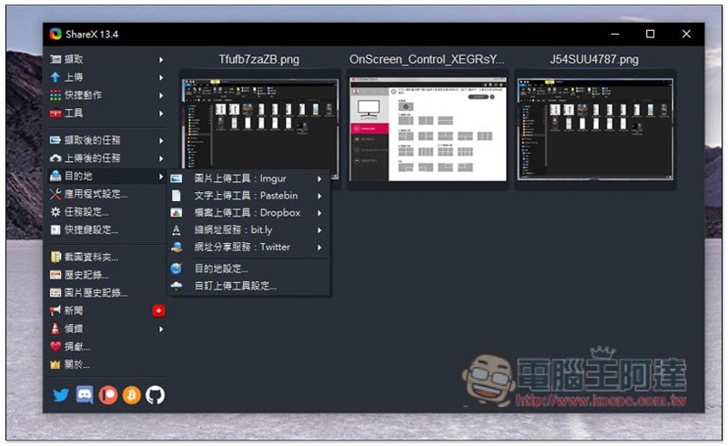Click the Tfufb7zaZB.png file name
This screenshot has width=728, height=446.
258,59
